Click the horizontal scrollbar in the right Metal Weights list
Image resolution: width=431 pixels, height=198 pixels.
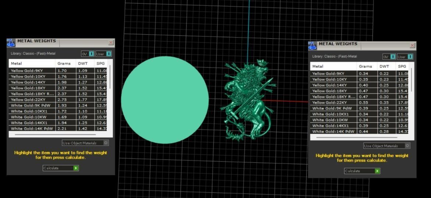coord(357,137)
